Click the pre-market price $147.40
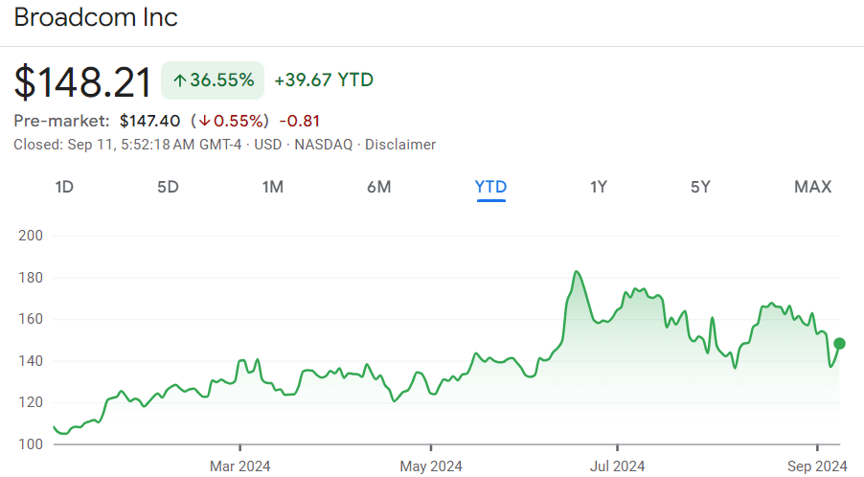This screenshot has width=864, height=477. point(149,122)
